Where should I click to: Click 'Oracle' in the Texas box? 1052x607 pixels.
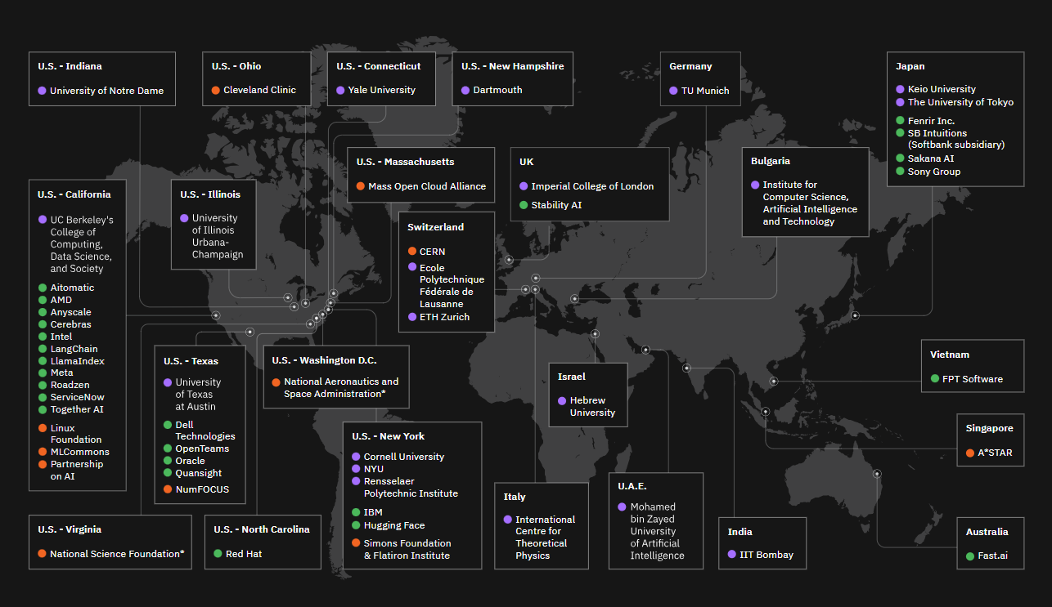click(191, 461)
